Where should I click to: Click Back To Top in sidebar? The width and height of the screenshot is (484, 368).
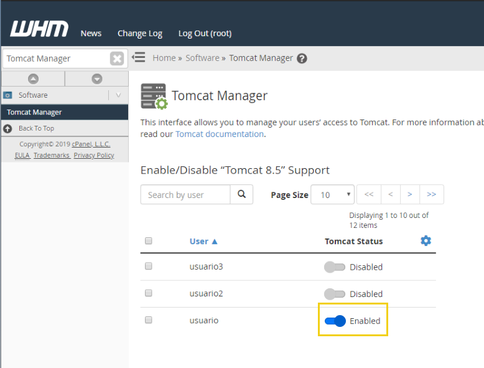point(36,128)
